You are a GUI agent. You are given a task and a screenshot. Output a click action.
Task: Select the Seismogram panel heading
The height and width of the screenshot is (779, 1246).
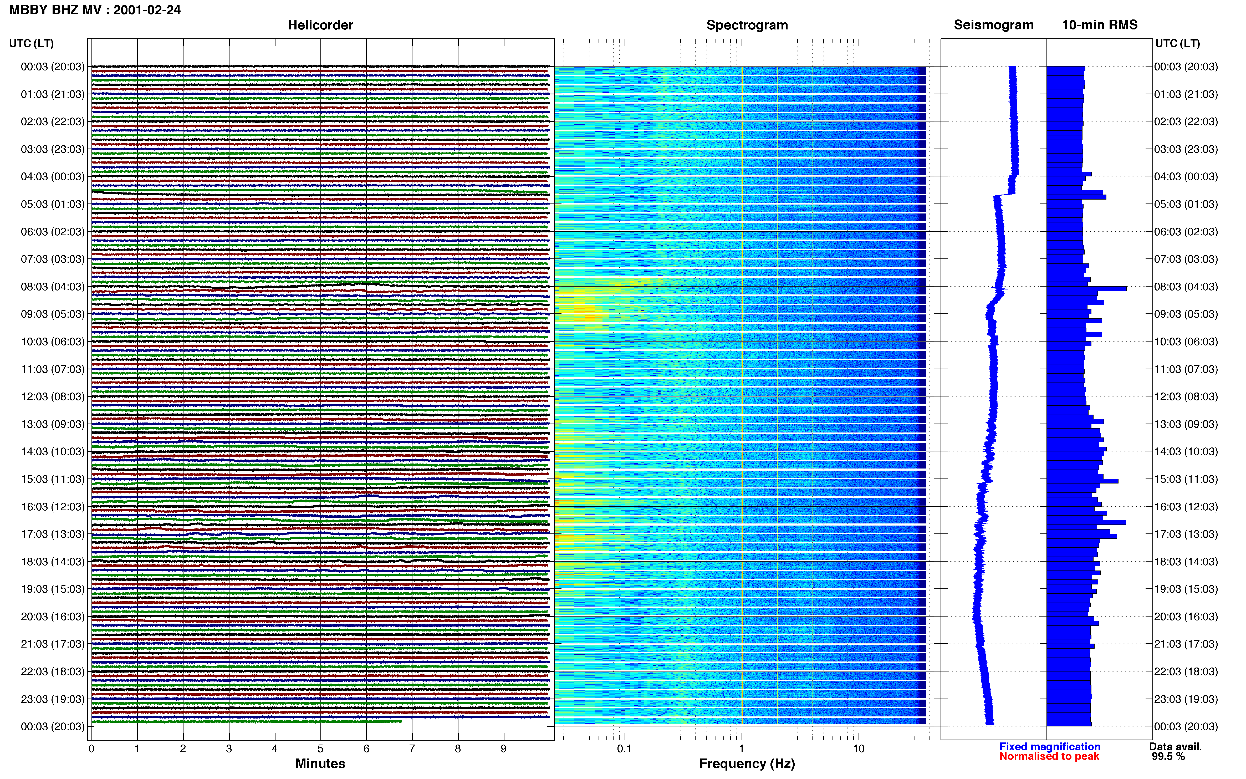tap(994, 25)
